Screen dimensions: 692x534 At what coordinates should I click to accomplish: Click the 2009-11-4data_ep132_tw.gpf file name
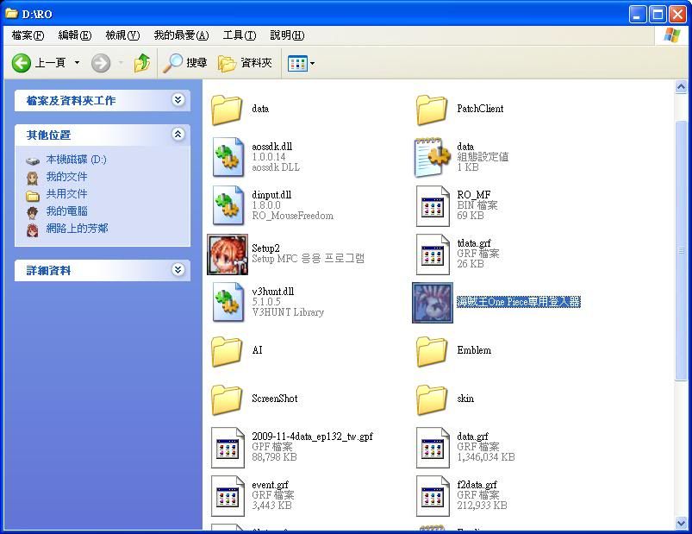coord(313,437)
